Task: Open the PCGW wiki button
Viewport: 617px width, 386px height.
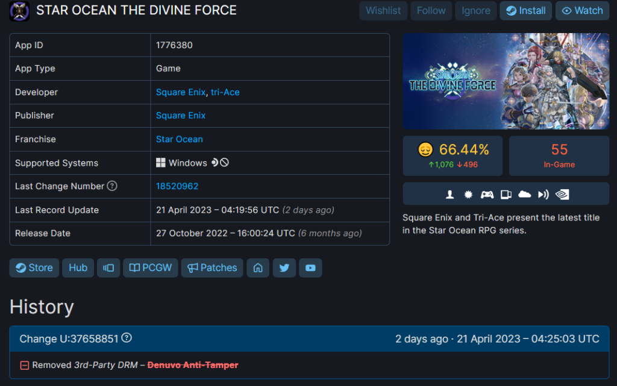Action: click(151, 268)
